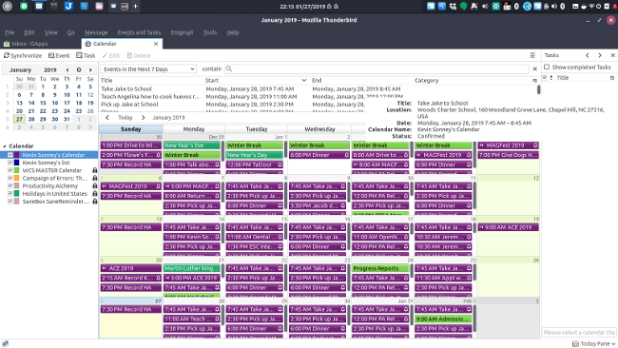Open Events in the Next 7 Days dropdown
Screen dimensions: 618x348
[148, 69]
